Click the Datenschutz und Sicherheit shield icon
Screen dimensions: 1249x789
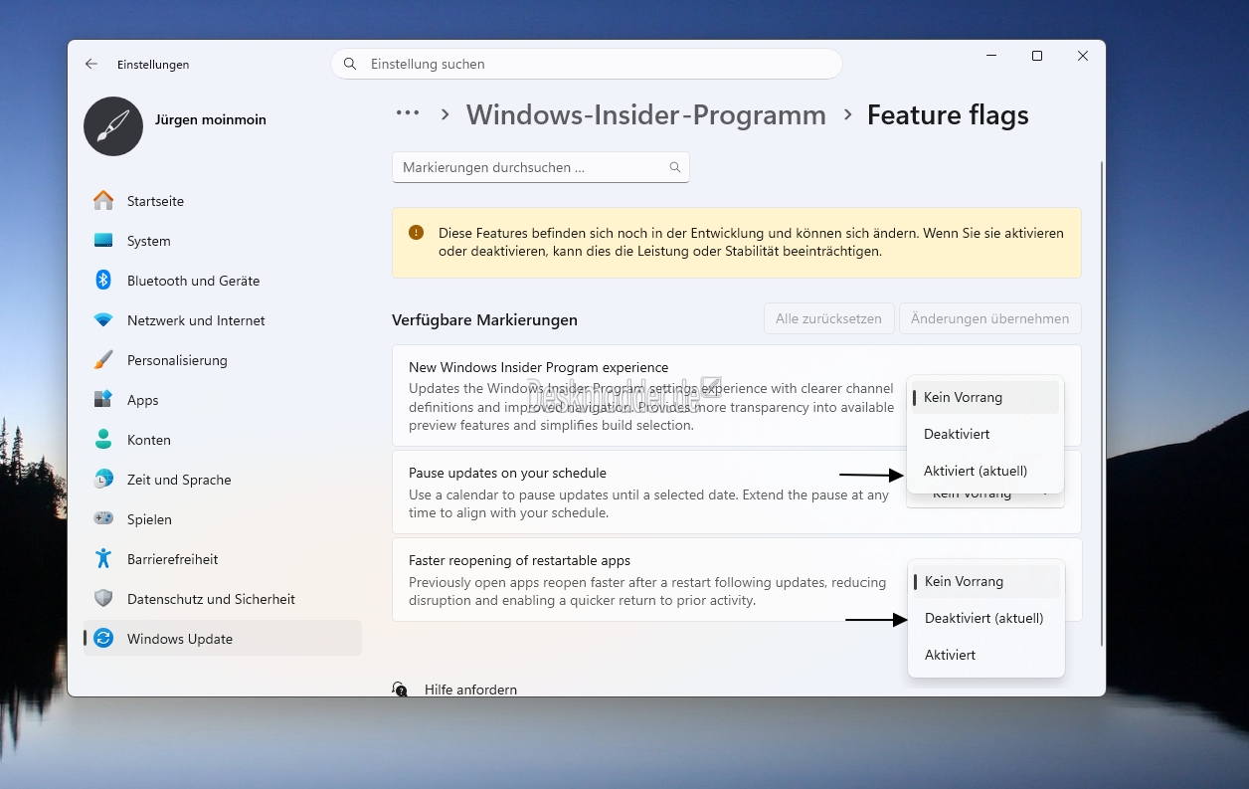tap(103, 599)
